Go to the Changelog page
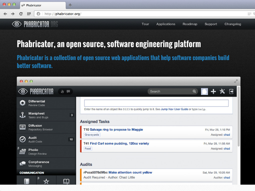 click(233, 24)
